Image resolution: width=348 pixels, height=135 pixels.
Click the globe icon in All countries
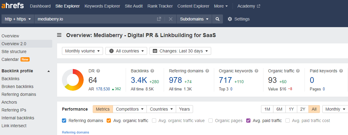(x=111, y=51)
